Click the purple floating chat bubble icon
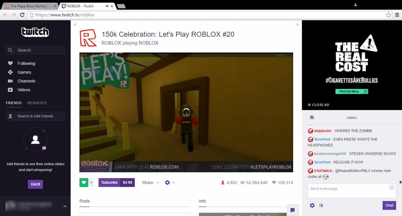This screenshot has width=402, height=216. pyautogui.click(x=292, y=210)
